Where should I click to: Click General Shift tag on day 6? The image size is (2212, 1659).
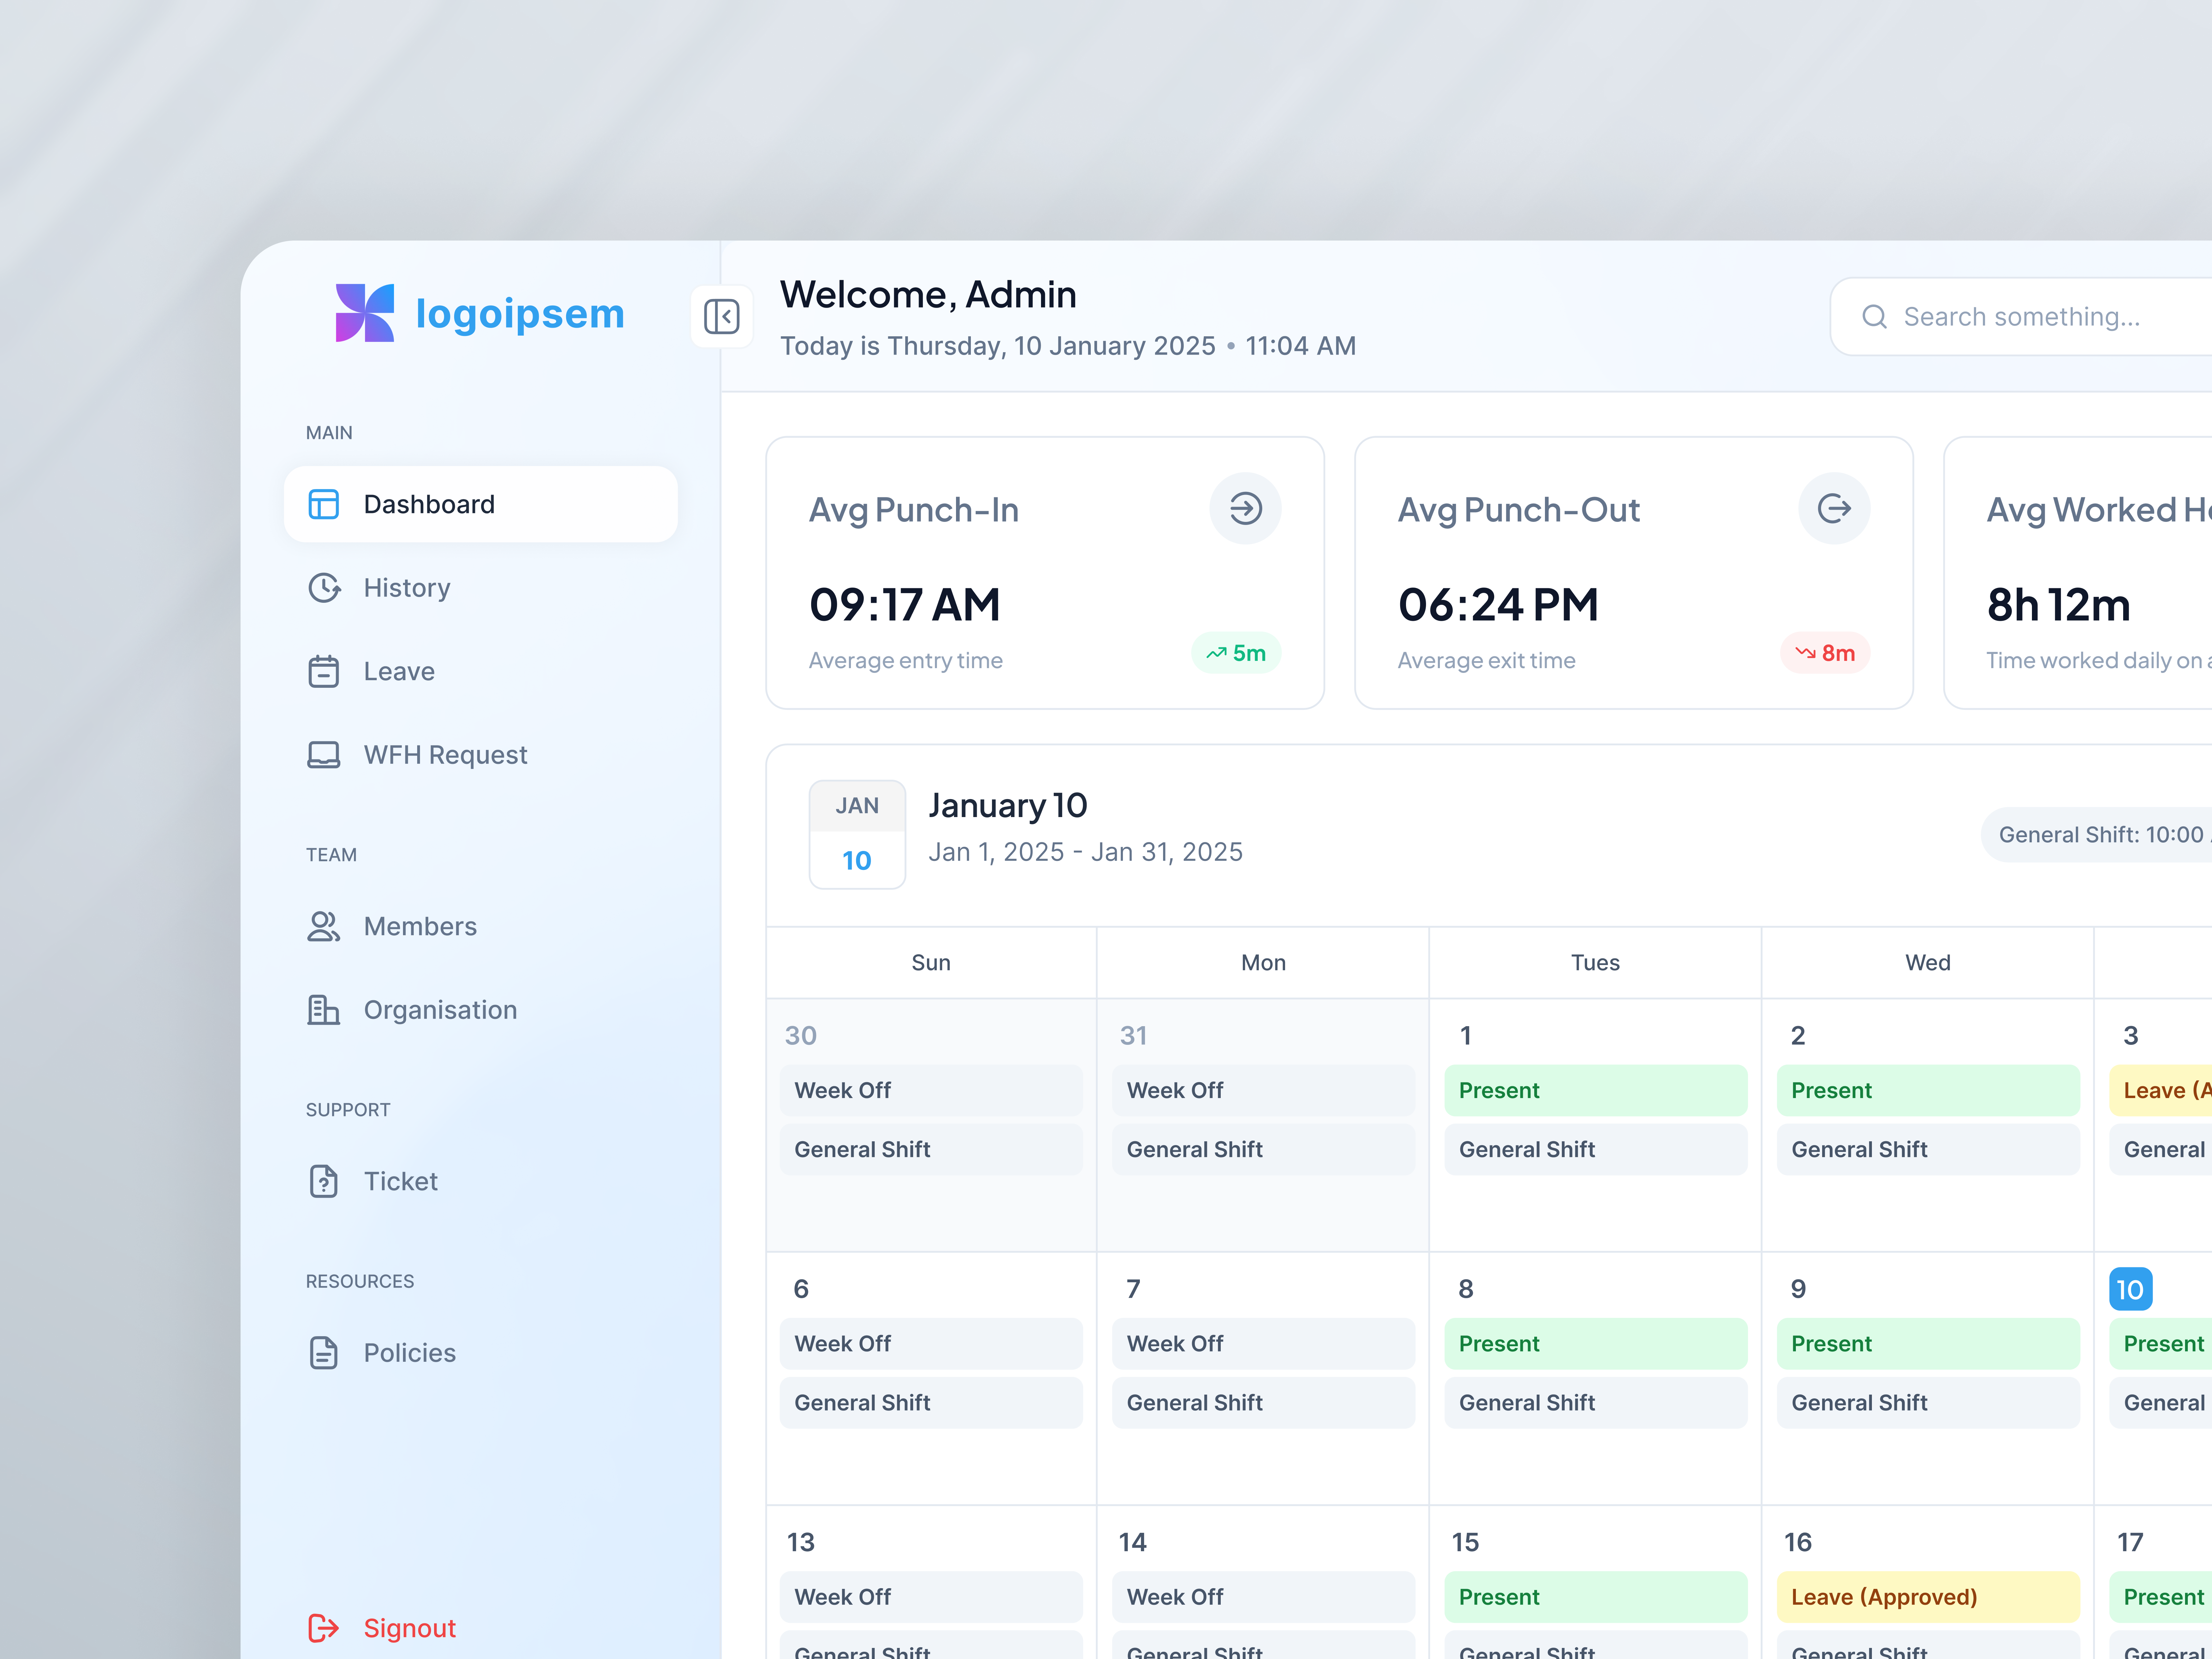pos(931,1403)
